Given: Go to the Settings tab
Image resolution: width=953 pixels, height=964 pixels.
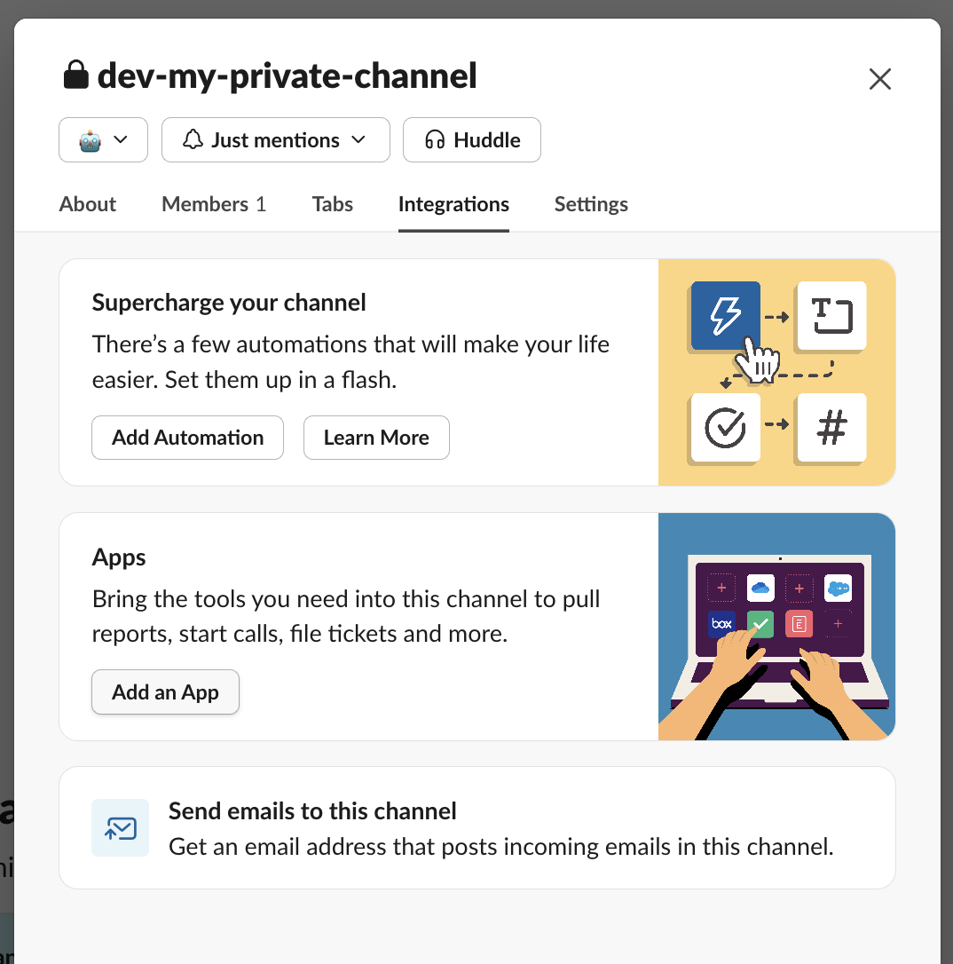Looking at the screenshot, I should pyautogui.click(x=591, y=204).
